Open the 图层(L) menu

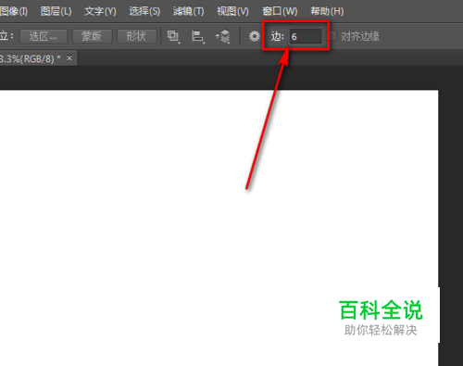(56, 11)
